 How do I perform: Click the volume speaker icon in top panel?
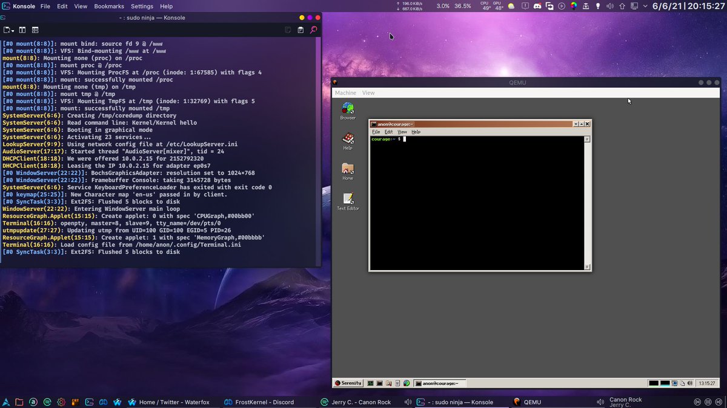point(610,6)
